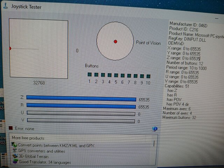
Task: Click the blue info globe icon
Action: tap(155, 129)
